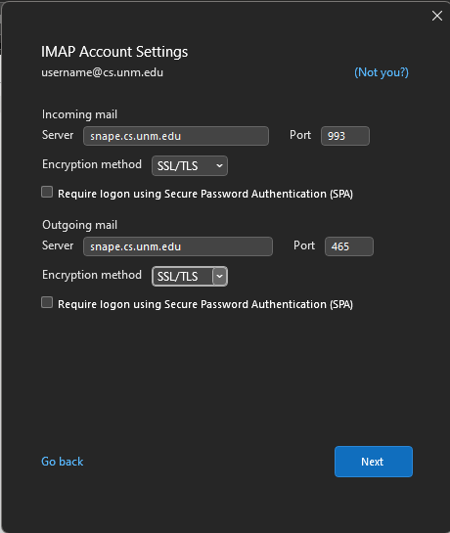Click the Next button
450x533 pixels.
[x=374, y=462]
